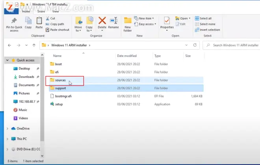Viewport: 260px width, 165px height.
Task: Create a New folder
Action: coord(128,24)
